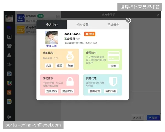The image size is (165, 132).
Task: Click the blue 发送 send button
Action: pos(153,118)
